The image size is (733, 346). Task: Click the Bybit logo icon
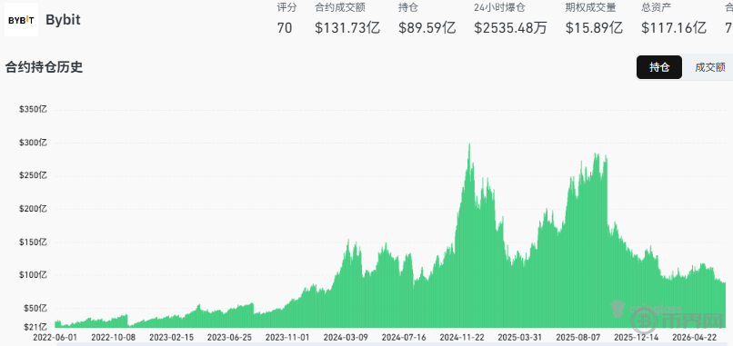click(x=21, y=20)
